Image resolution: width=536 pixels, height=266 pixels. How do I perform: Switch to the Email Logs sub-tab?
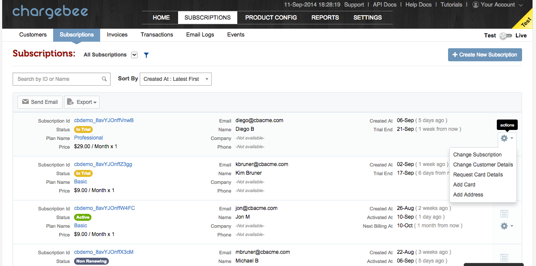tap(200, 35)
